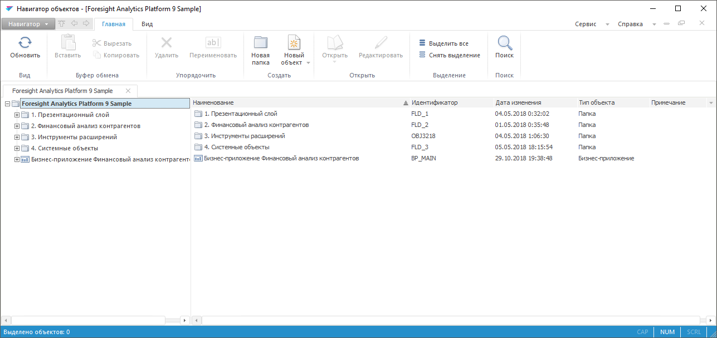The image size is (717, 338).
Task: Click the ribbon minimize dash icon
Action: [666, 24]
